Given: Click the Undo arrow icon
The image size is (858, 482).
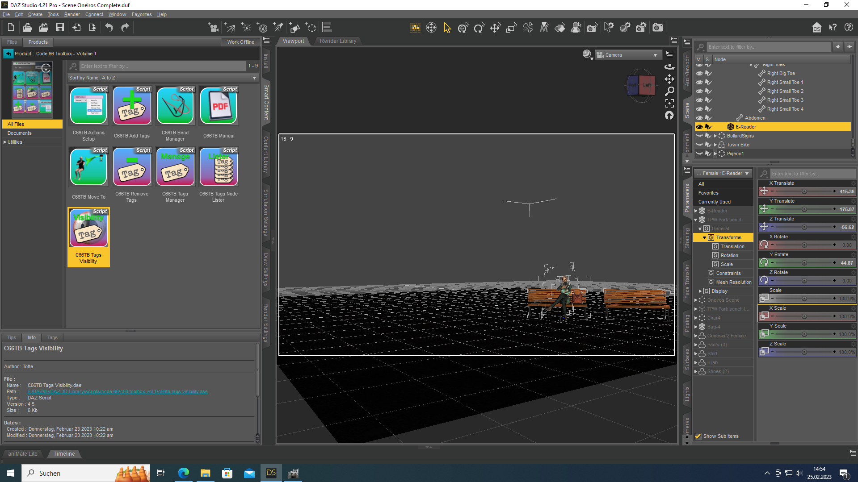Looking at the screenshot, I should (x=109, y=28).
